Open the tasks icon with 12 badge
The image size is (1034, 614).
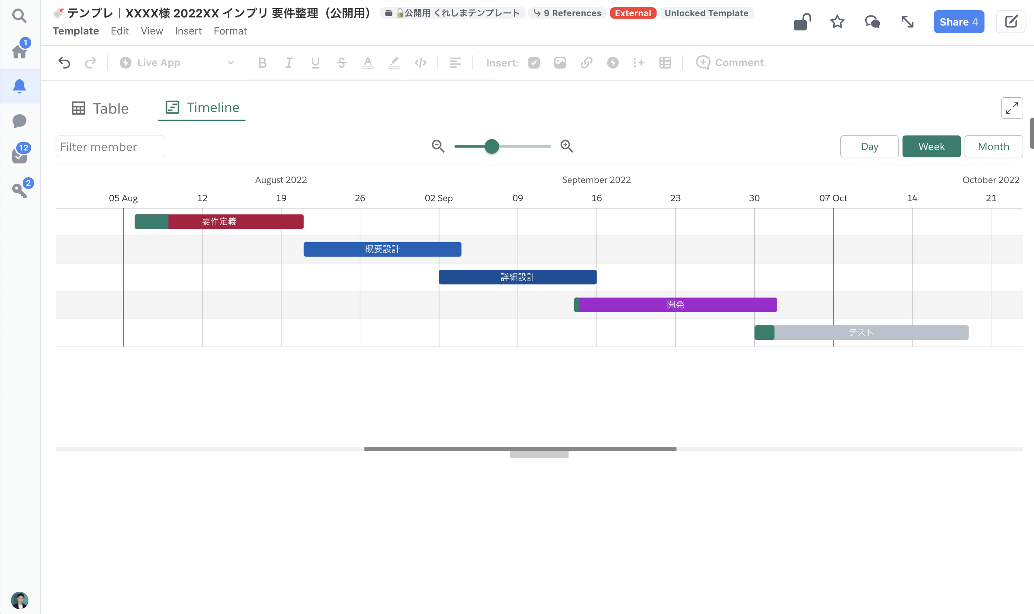19,156
